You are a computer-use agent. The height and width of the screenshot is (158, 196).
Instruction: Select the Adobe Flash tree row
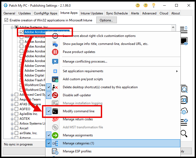point(35,80)
